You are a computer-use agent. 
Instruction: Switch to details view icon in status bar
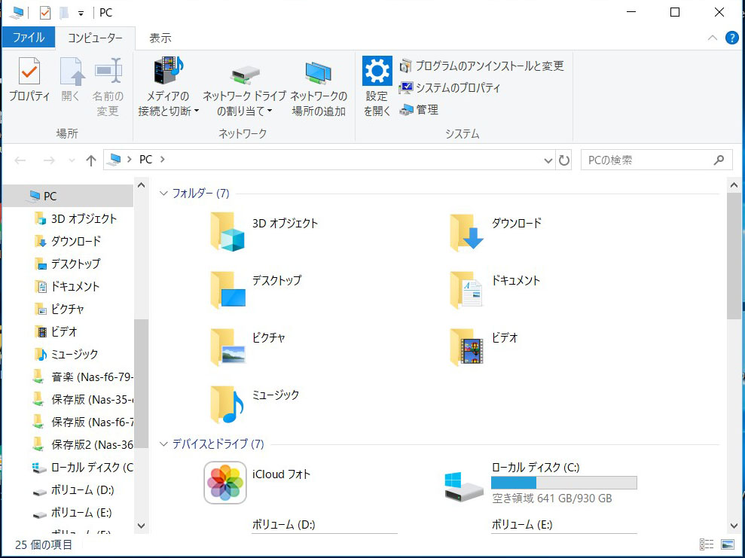[707, 544]
